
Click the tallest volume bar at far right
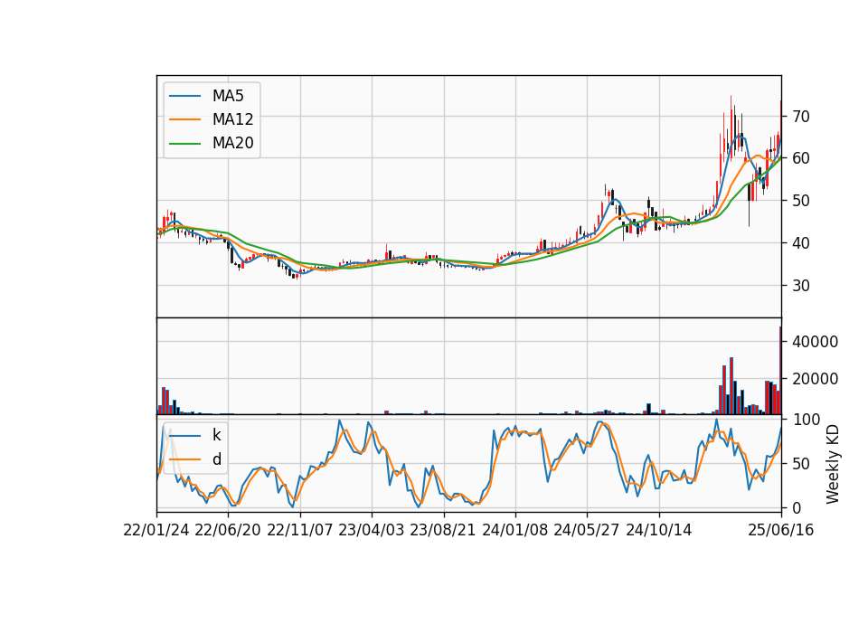click(780, 371)
